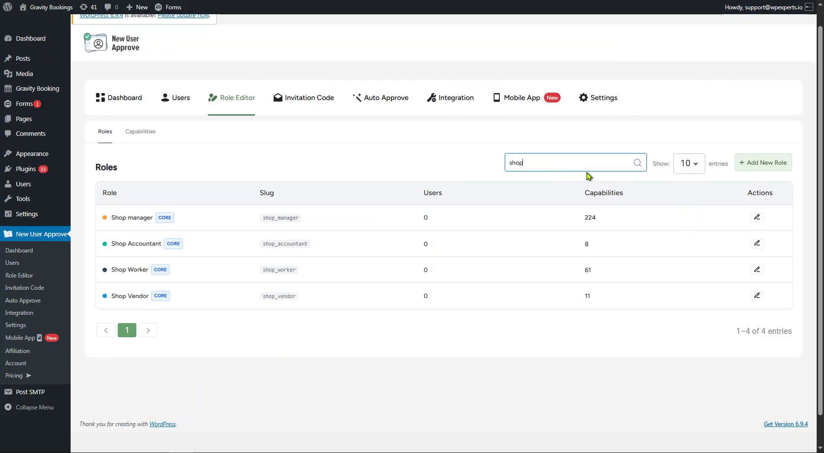Viewport: 824px width, 453px height.
Task: Open the Auto Approve tab
Action: click(x=381, y=98)
